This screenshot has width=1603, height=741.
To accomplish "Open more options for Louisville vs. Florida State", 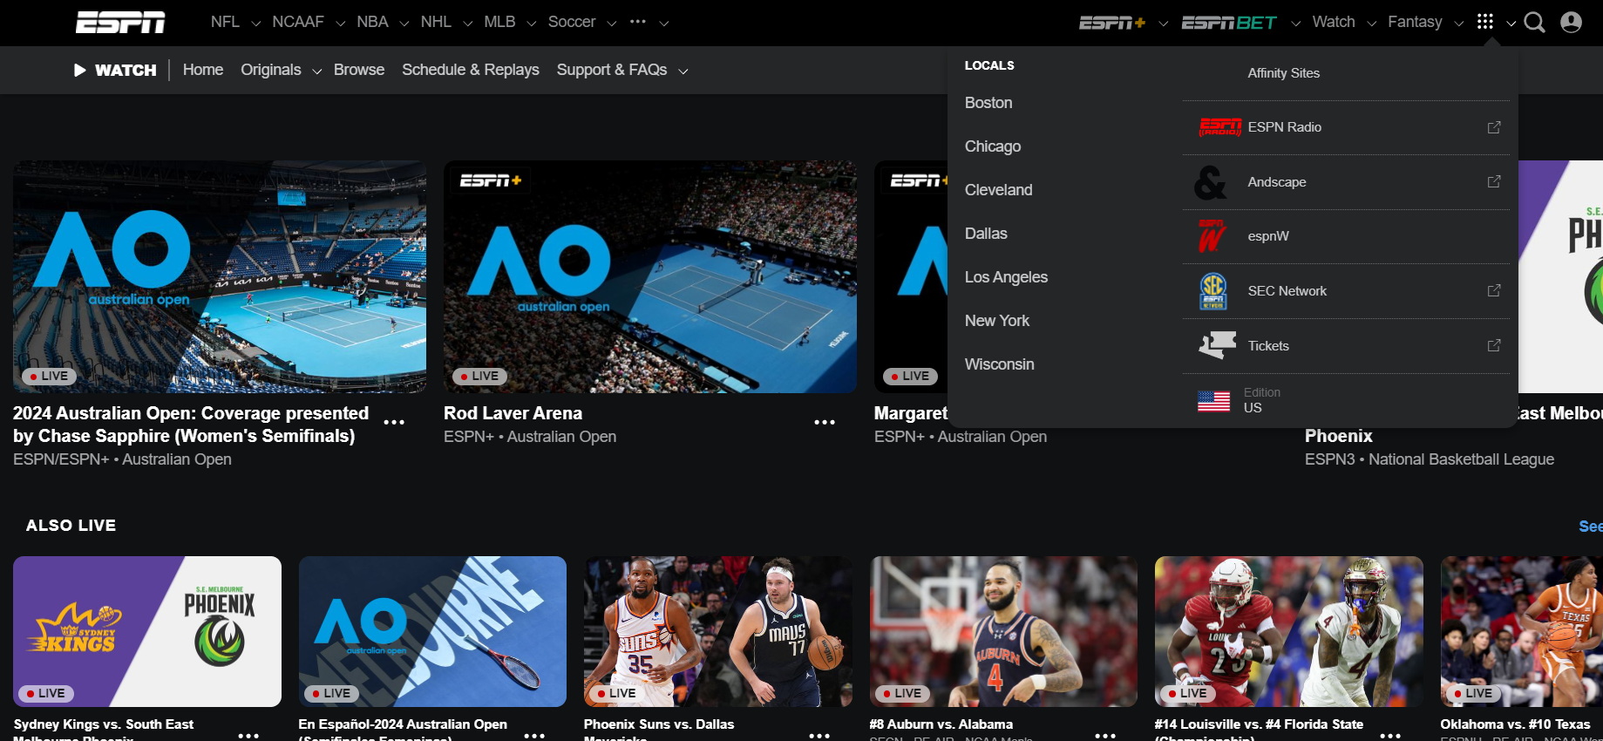I will tap(1390, 736).
